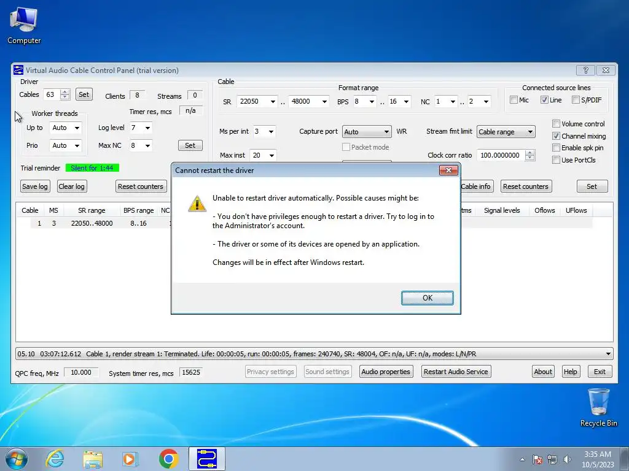The height and width of the screenshot is (471, 629).
Task: Enable the Mic source line checkbox
Action: click(514, 100)
